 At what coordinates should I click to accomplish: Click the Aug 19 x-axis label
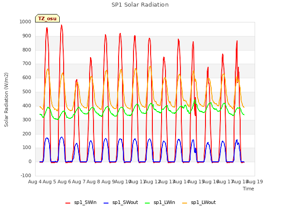coord(255,182)
